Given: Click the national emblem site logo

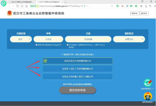Looking at the screenshot, I should (10, 13).
